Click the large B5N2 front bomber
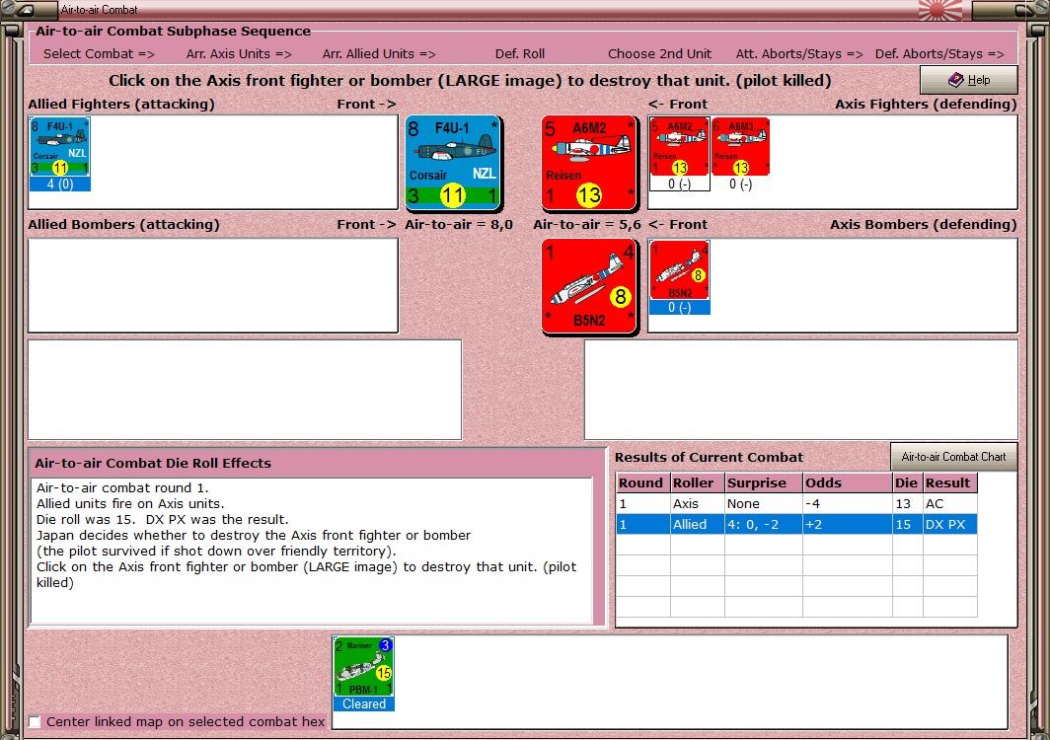1050x740 pixels. coord(589,286)
